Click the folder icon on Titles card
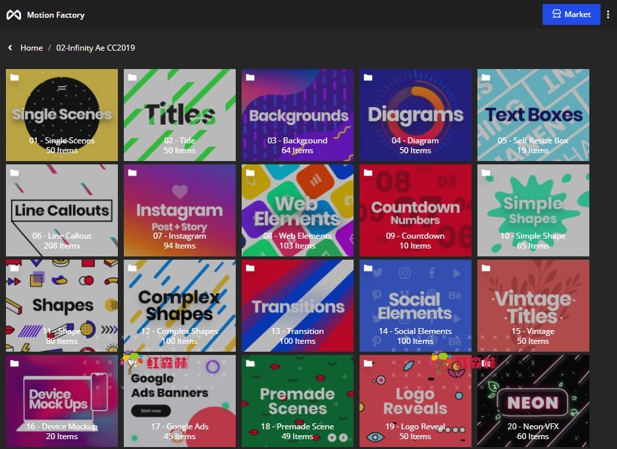Image resolution: width=617 pixels, height=449 pixels. [x=132, y=78]
